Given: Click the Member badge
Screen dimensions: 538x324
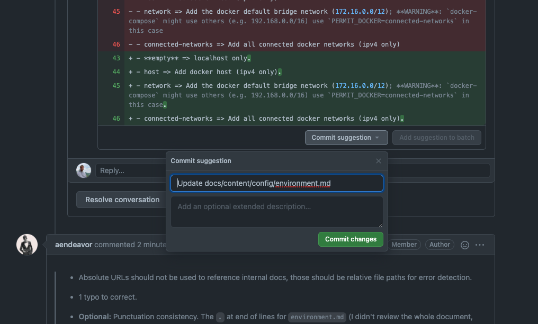Looking at the screenshot, I should point(404,245).
